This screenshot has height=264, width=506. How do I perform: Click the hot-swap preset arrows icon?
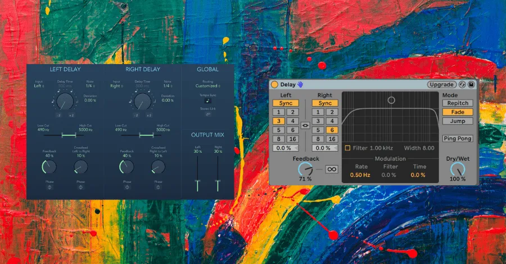(x=462, y=84)
